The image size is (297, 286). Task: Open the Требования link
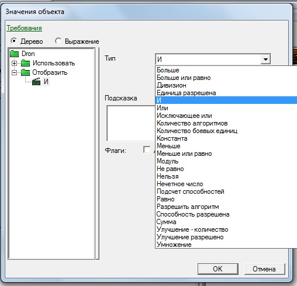click(25, 28)
